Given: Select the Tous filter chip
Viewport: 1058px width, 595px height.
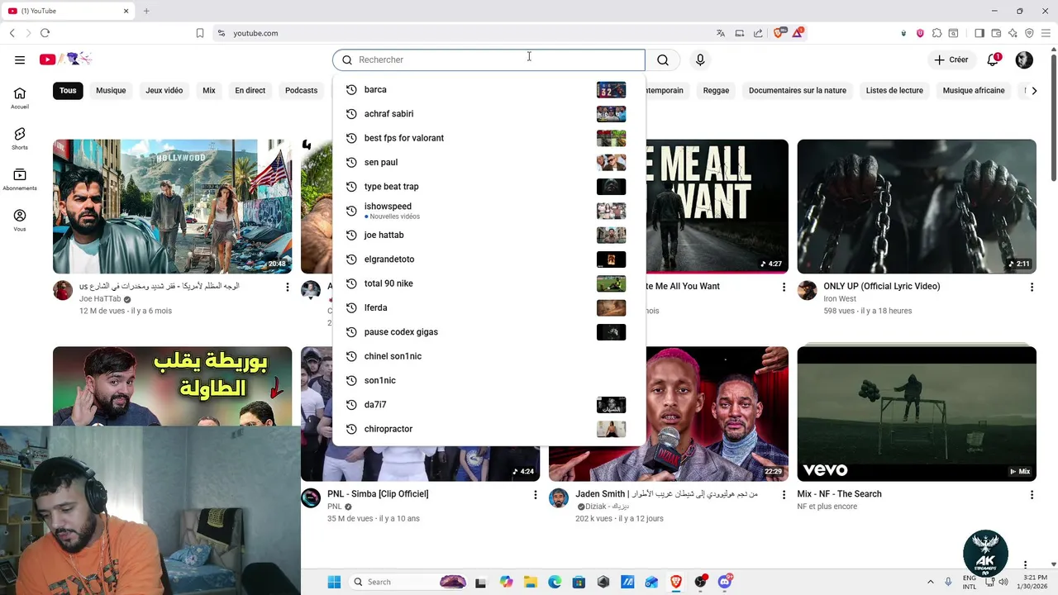Looking at the screenshot, I should click(x=68, y=90).
